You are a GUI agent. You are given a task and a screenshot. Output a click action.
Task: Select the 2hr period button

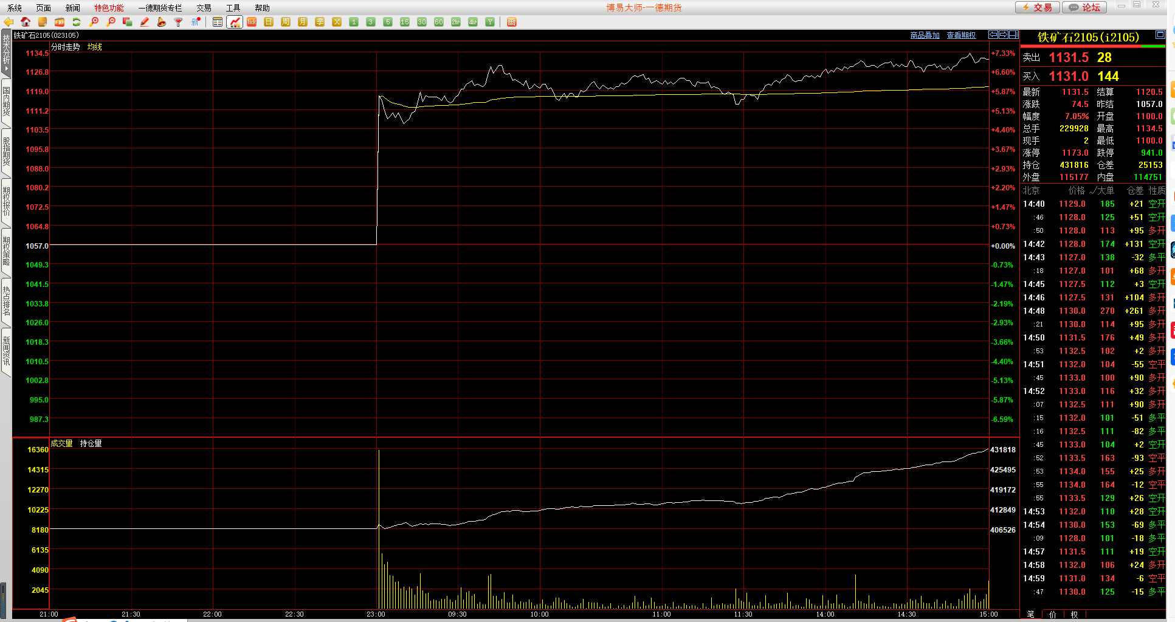tap(456, 22)
